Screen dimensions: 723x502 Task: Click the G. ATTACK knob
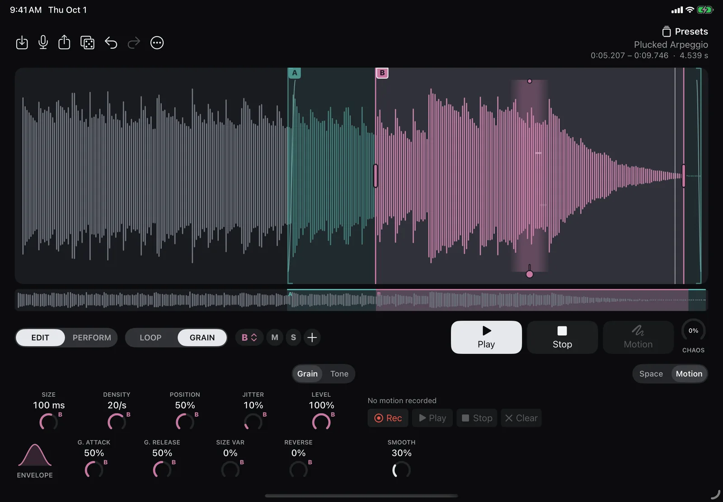tap(94, 470)
